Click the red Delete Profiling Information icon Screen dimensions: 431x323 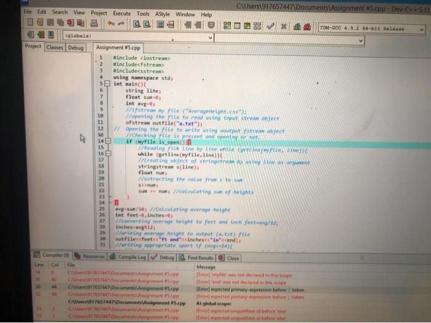(307, 27)
